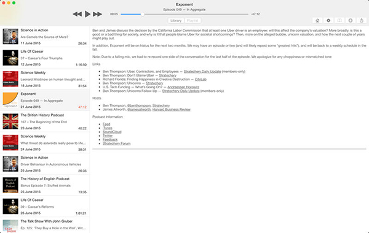Screen dimensions: 369x233
Task: Open the CityLab link
Action: (x=200, y=79)
